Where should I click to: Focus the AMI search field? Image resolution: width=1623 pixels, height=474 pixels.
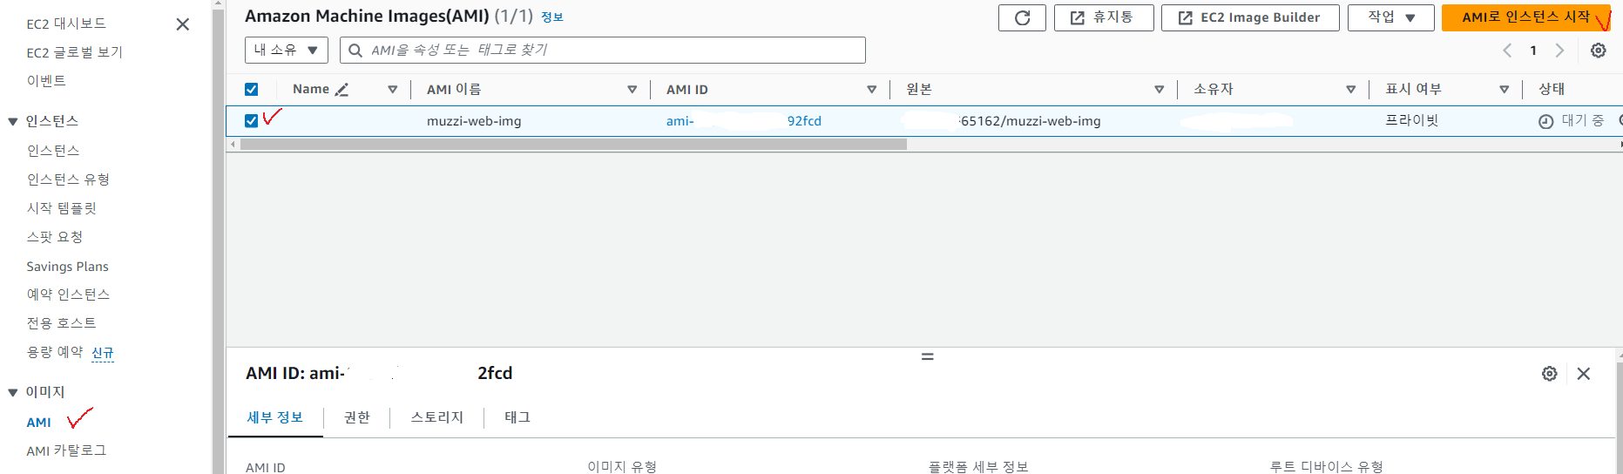click(602, 50)
